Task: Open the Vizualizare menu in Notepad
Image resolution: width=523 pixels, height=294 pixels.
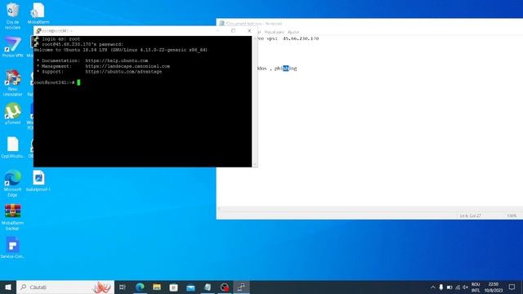Action: click(x=274, y=32)
